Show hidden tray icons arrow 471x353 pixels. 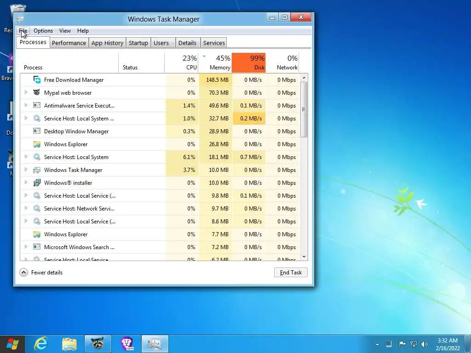click(377, 344)
